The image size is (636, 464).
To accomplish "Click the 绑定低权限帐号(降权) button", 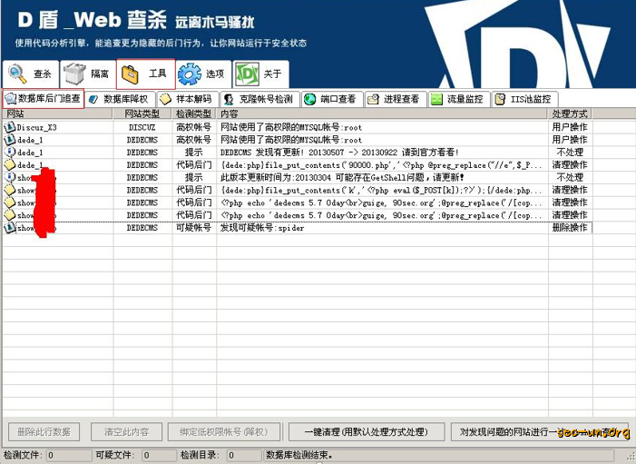I will [x=224, y=432].
